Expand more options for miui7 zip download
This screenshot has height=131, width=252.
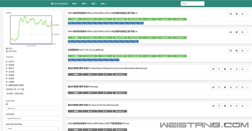pyautogui.click(x=247, y=51)
